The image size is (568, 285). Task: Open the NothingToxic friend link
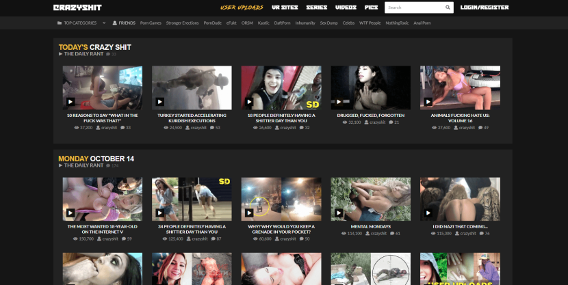pos(396,23)
